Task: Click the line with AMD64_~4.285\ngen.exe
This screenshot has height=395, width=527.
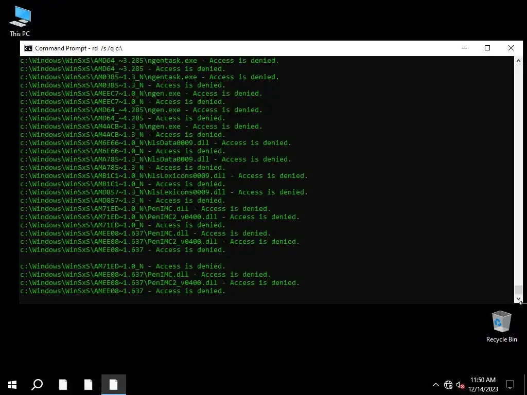Action: click(141, 110)
